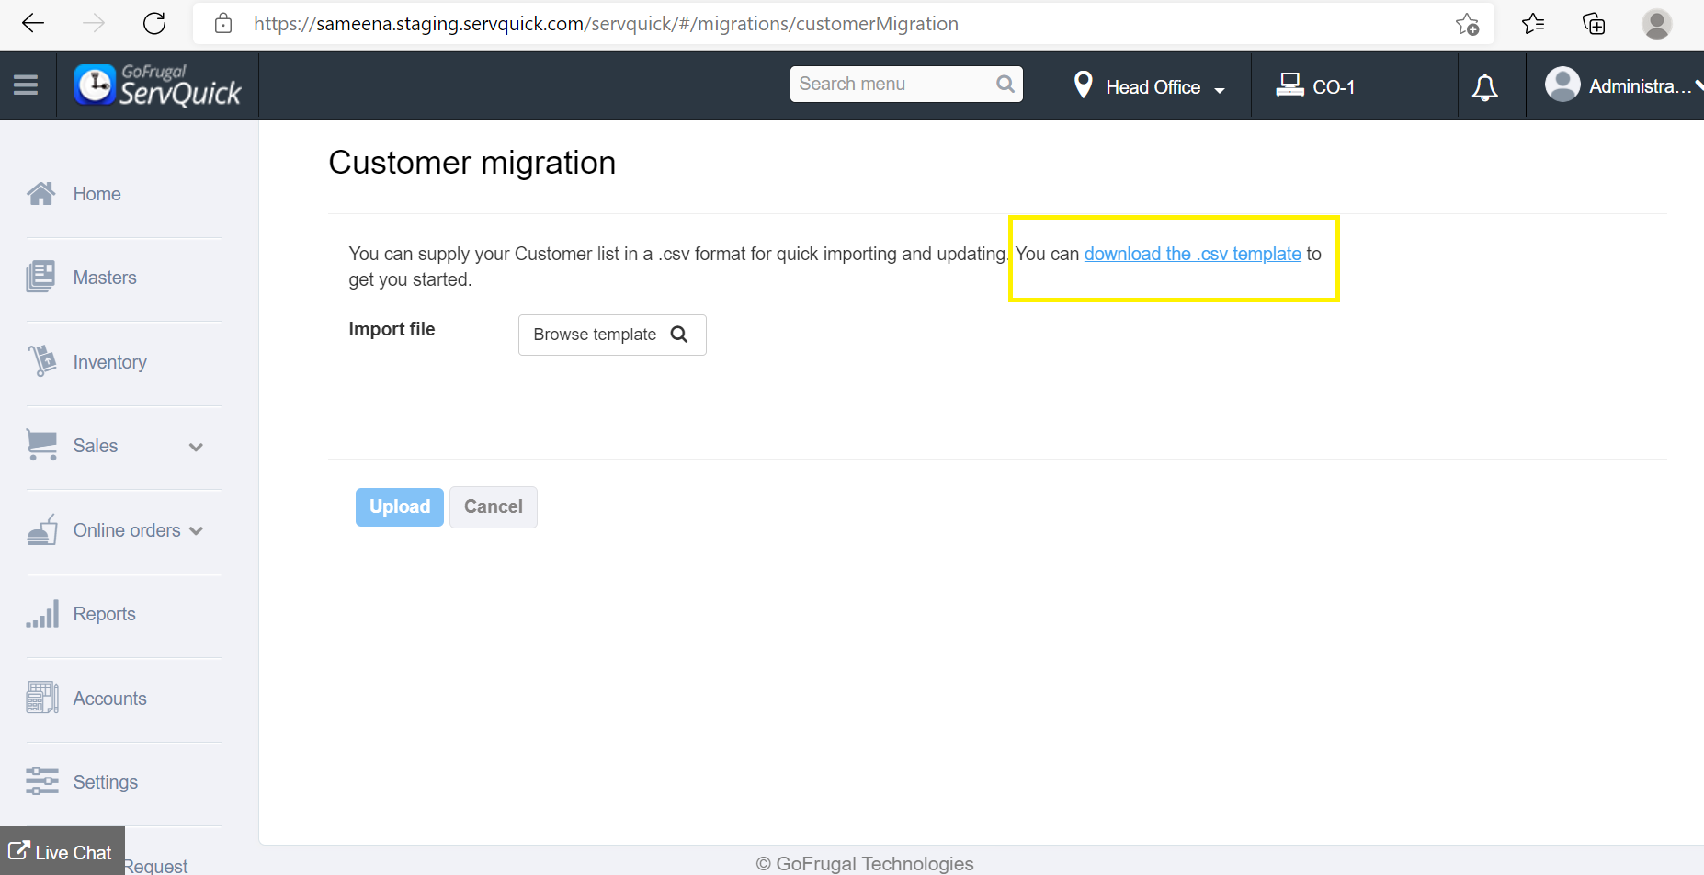Image resolution: width=1704 pixels, height=875 pixels.
Task: Open Inventory from the sidebar
Action: click(109, 362)
